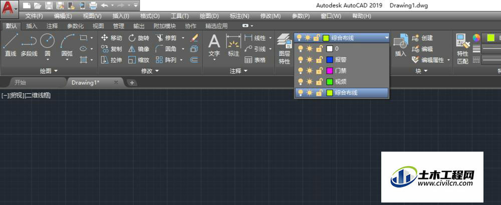The width and height of the screenshot is (501, 205).
Task: Click the 阵列 (Array) tool
Action: coord(166,59)
